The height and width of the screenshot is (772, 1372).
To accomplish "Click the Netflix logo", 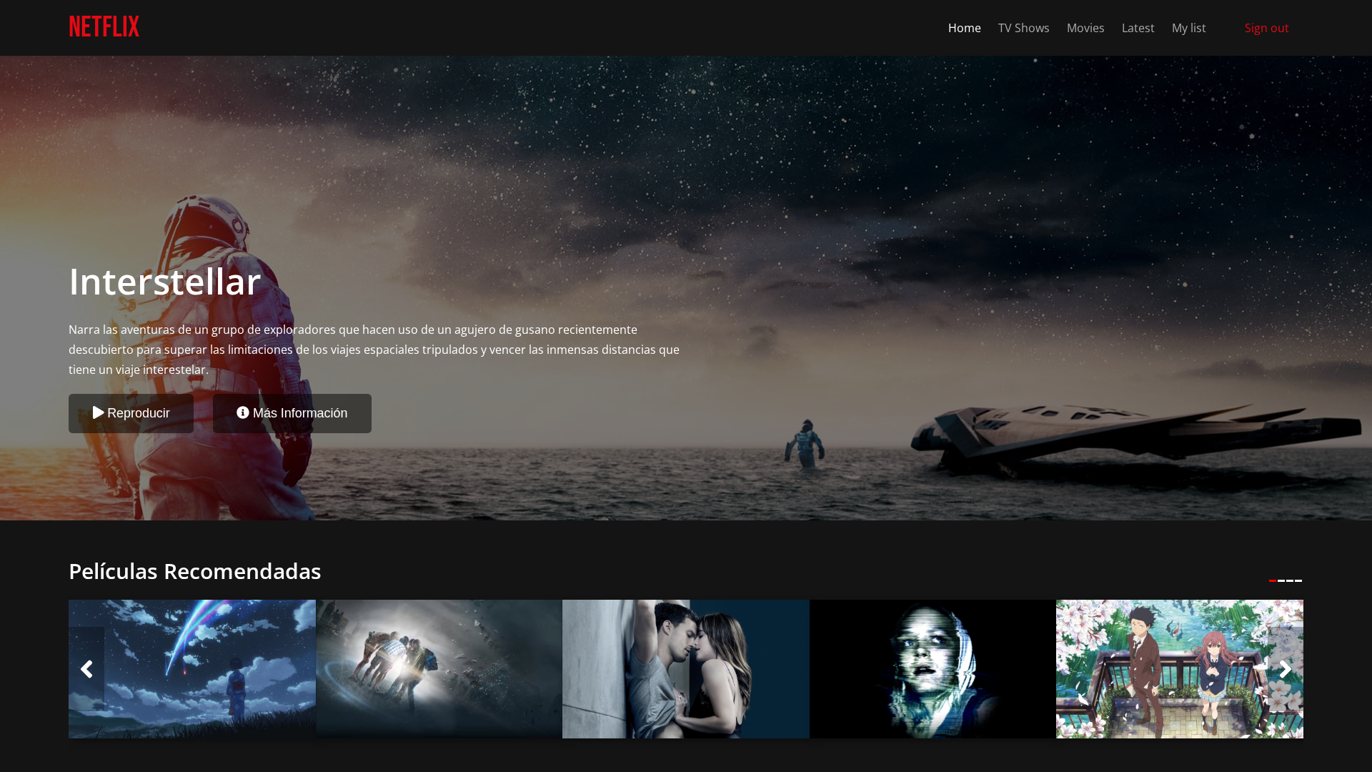I will tap(104, 27).
